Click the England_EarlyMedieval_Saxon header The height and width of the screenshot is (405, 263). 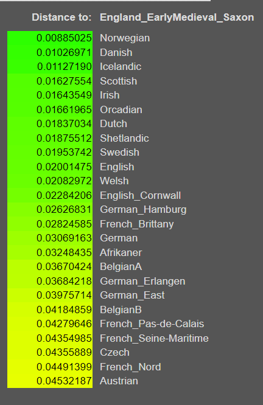[x=177, y=18]
